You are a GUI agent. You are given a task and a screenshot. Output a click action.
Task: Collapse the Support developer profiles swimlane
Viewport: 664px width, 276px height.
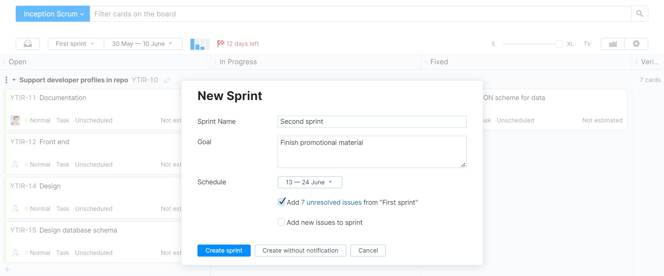(14, 80)
